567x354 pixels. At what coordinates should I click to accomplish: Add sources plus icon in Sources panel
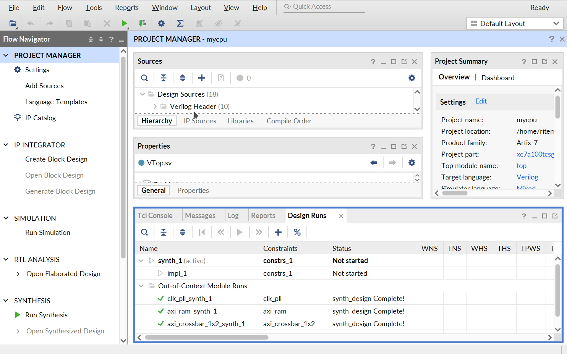click(202, 78)
